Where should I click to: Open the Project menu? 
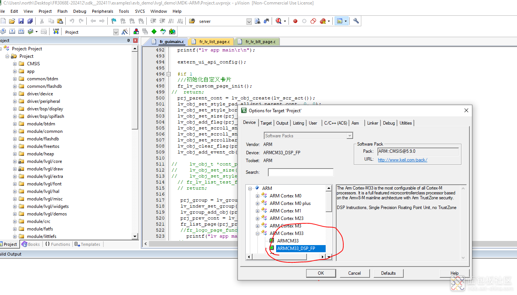coord(45,11)
